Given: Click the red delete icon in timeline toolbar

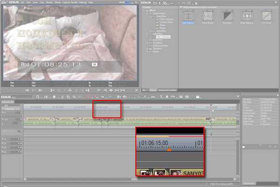Looking at the screenshot, I should pyautogui.click(x=88, y=97).
